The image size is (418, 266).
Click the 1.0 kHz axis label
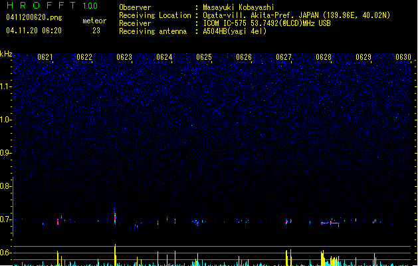(x=5, y=120)
